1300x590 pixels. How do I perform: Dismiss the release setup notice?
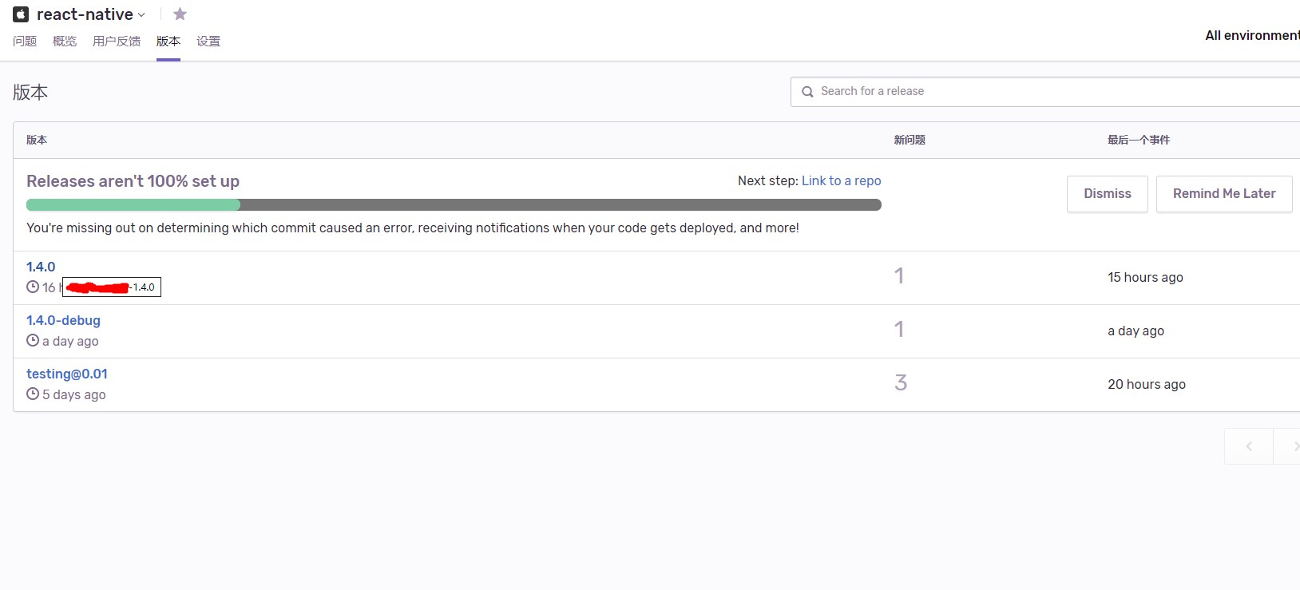coord(1108,194)
